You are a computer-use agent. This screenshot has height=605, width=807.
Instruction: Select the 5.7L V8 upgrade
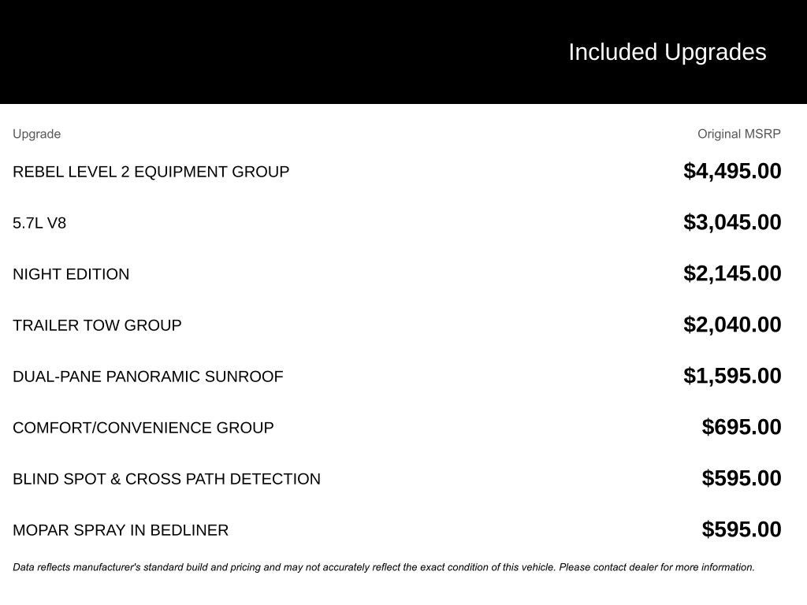tap(39, 223)
